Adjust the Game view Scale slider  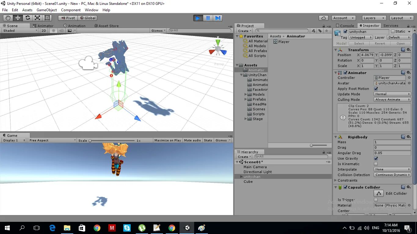111,140
